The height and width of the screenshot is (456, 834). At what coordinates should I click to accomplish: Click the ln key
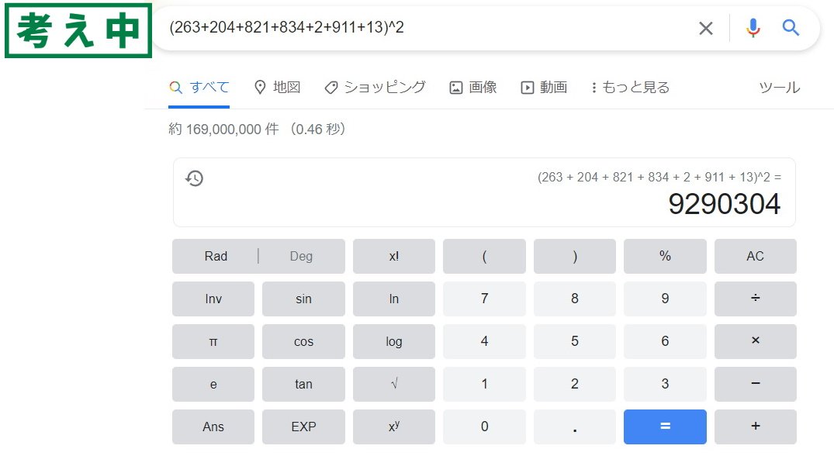pos(393,299)
